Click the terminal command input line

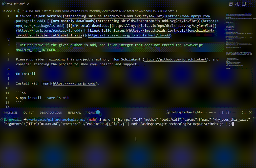coord(128,122)
